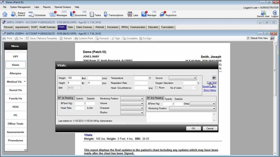This screenshot has width=280, height=157.
Task: Open the Source dropdown
Action: (183, 78)
